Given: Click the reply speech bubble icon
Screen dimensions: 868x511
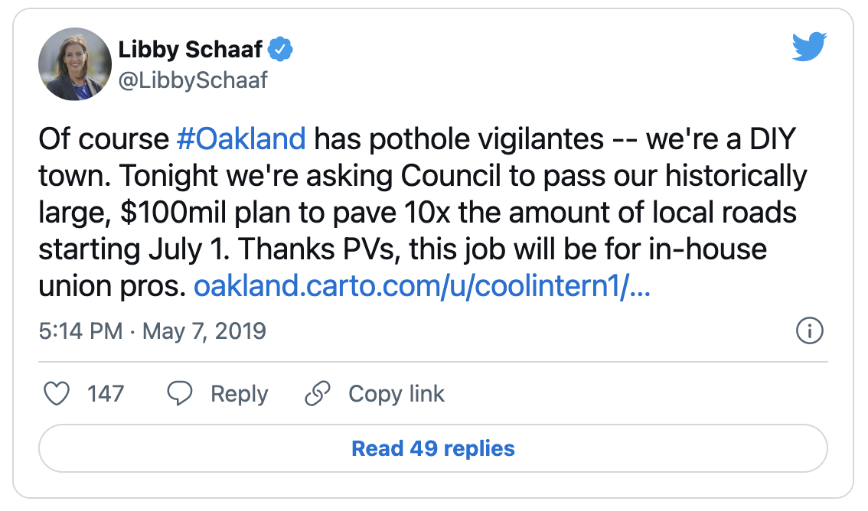Looking at the screenshot, I should point(180,394).
